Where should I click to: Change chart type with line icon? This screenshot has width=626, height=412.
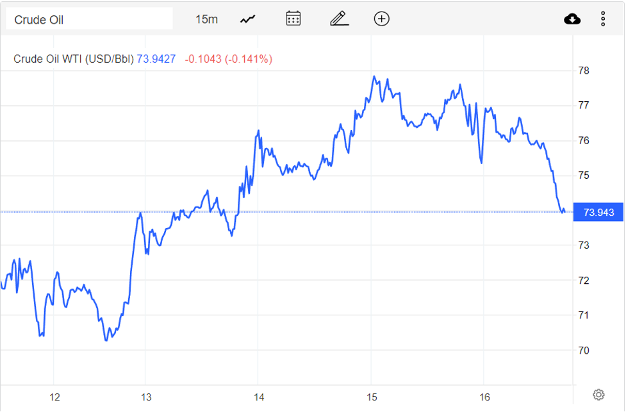pyautogui.click(x=247, y=19)
